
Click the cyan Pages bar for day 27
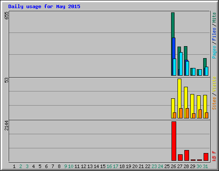click(x=181, y=64)
